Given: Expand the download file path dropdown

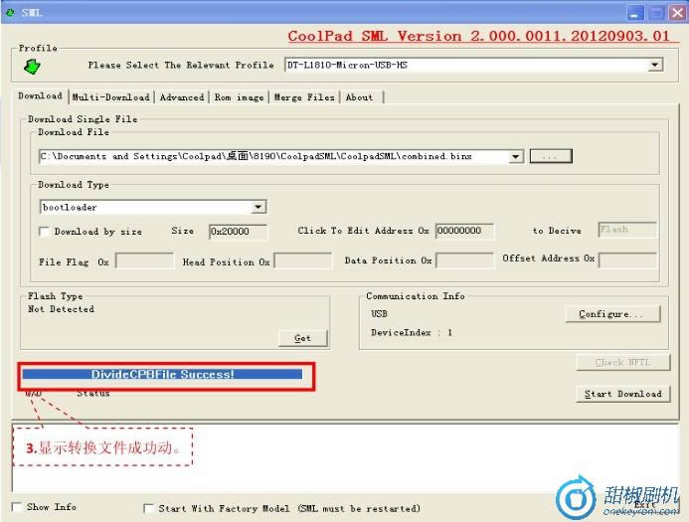Looking at the screenshot, I should (515, 157).
